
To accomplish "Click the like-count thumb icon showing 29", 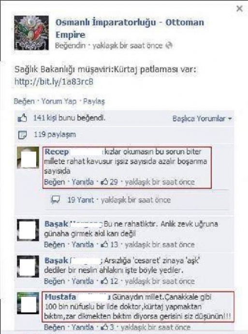I will pos(104,182).
